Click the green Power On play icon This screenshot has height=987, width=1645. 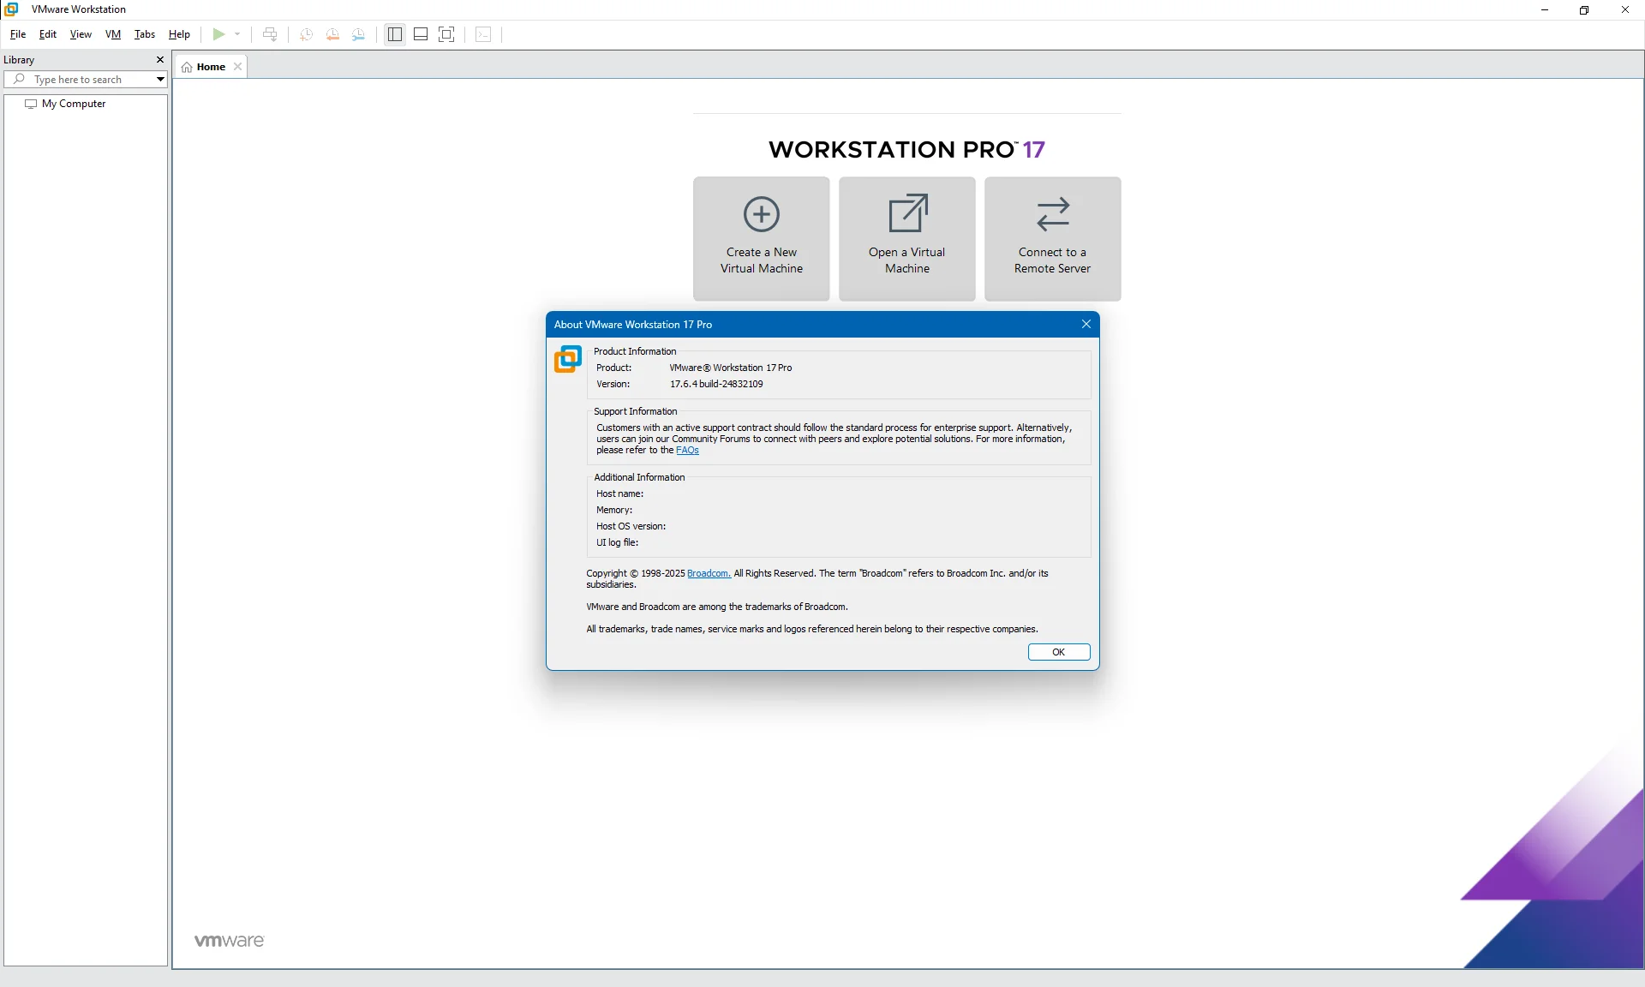(x=218, y=34)
